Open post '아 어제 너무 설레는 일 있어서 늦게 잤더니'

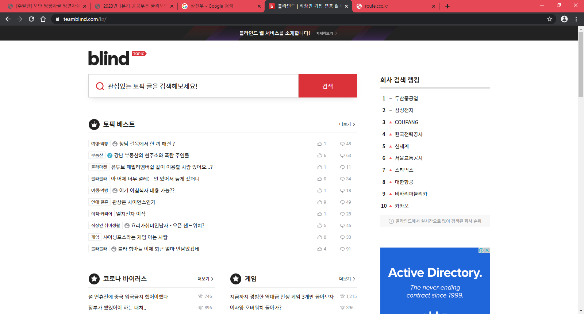pyautogui.click(x=155, y=179)
